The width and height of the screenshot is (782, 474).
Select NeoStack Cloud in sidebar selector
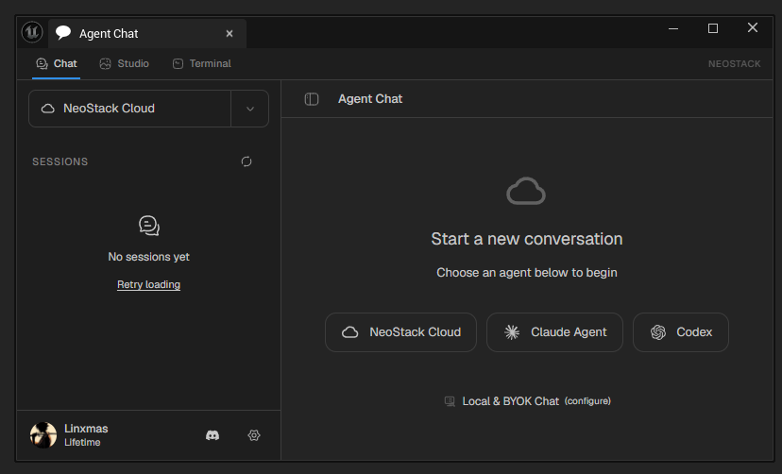129,109
